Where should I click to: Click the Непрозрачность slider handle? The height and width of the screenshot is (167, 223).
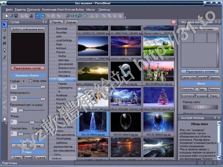pyautogui.click(x=43, y=99)
